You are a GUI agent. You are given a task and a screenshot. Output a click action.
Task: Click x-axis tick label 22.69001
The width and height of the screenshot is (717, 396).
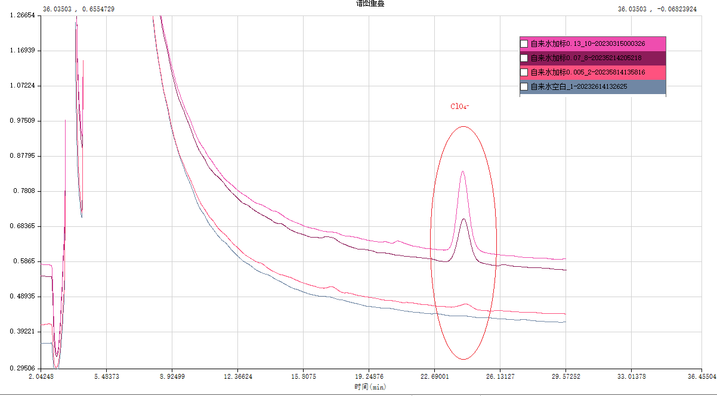[x=434, y=377]
